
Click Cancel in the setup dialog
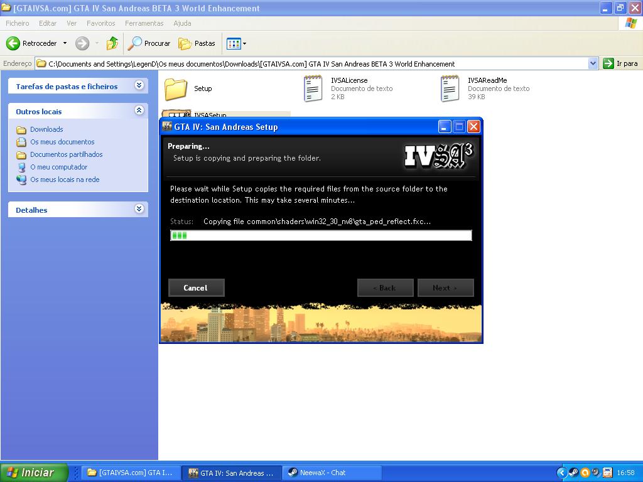(x=196, y=287)
